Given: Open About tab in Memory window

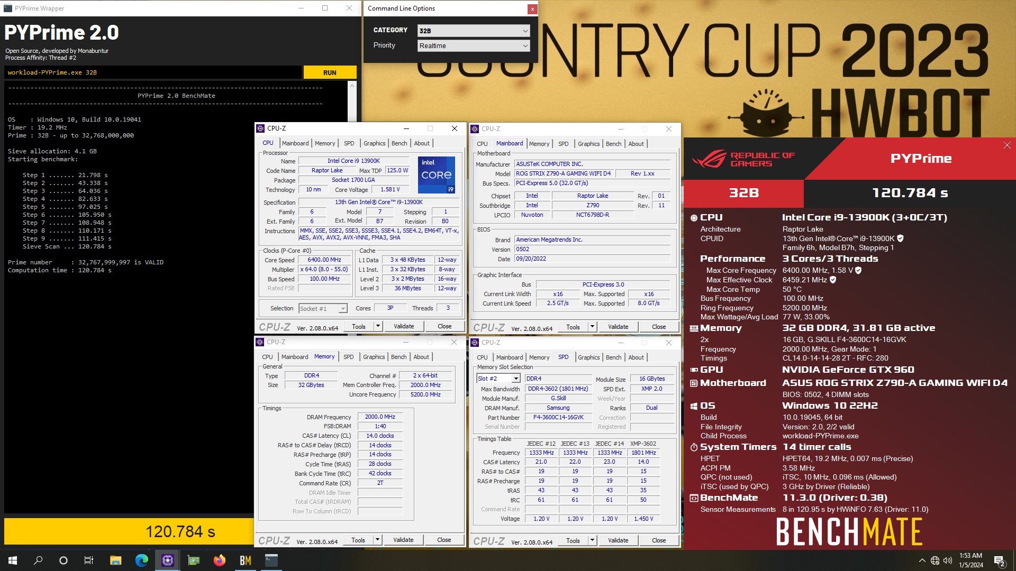Looking at the screenshot, I should coord(421,357).
